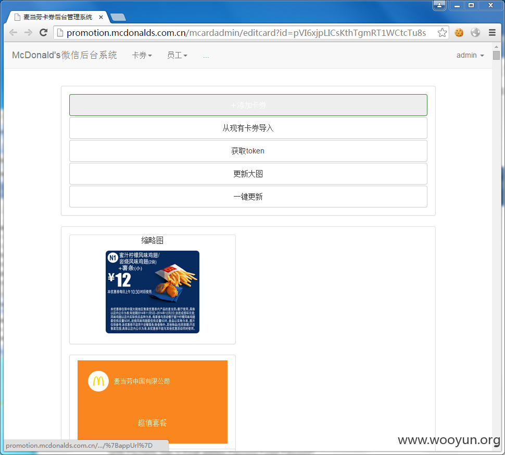The height and width of the screenshot is (455, 505).
Task: Open the cookie extension icon
Action: [x=459, y=32]
